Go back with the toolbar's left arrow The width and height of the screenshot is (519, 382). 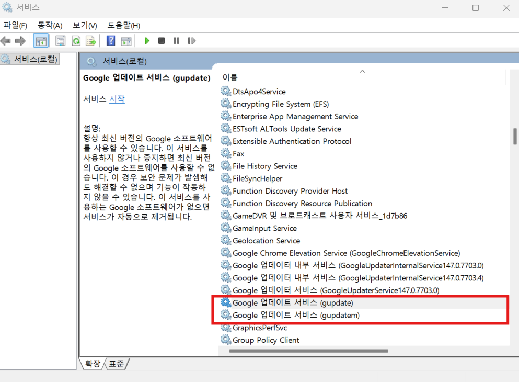pyautogui.click(x=6, y=41)
